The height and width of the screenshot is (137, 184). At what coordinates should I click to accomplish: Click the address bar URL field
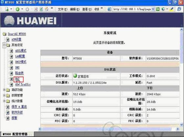[132, 9]
